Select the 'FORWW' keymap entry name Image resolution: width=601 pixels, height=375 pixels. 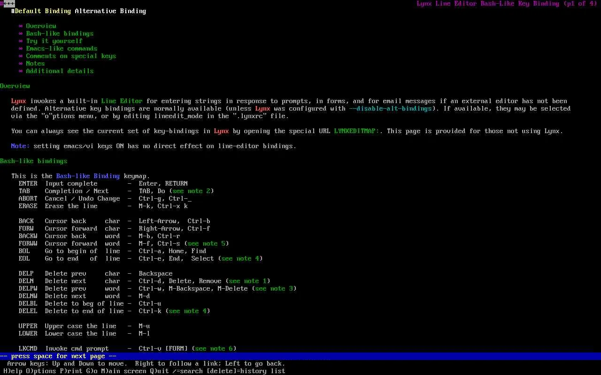28,244
